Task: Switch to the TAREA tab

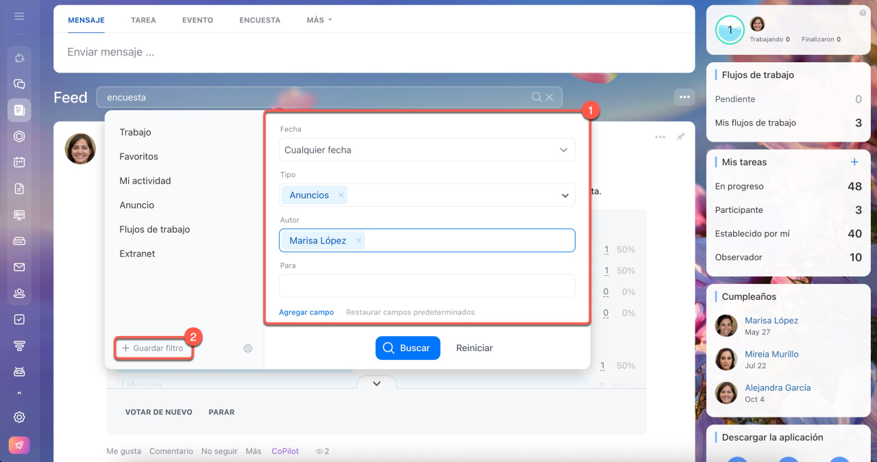Action: (143, 20)
